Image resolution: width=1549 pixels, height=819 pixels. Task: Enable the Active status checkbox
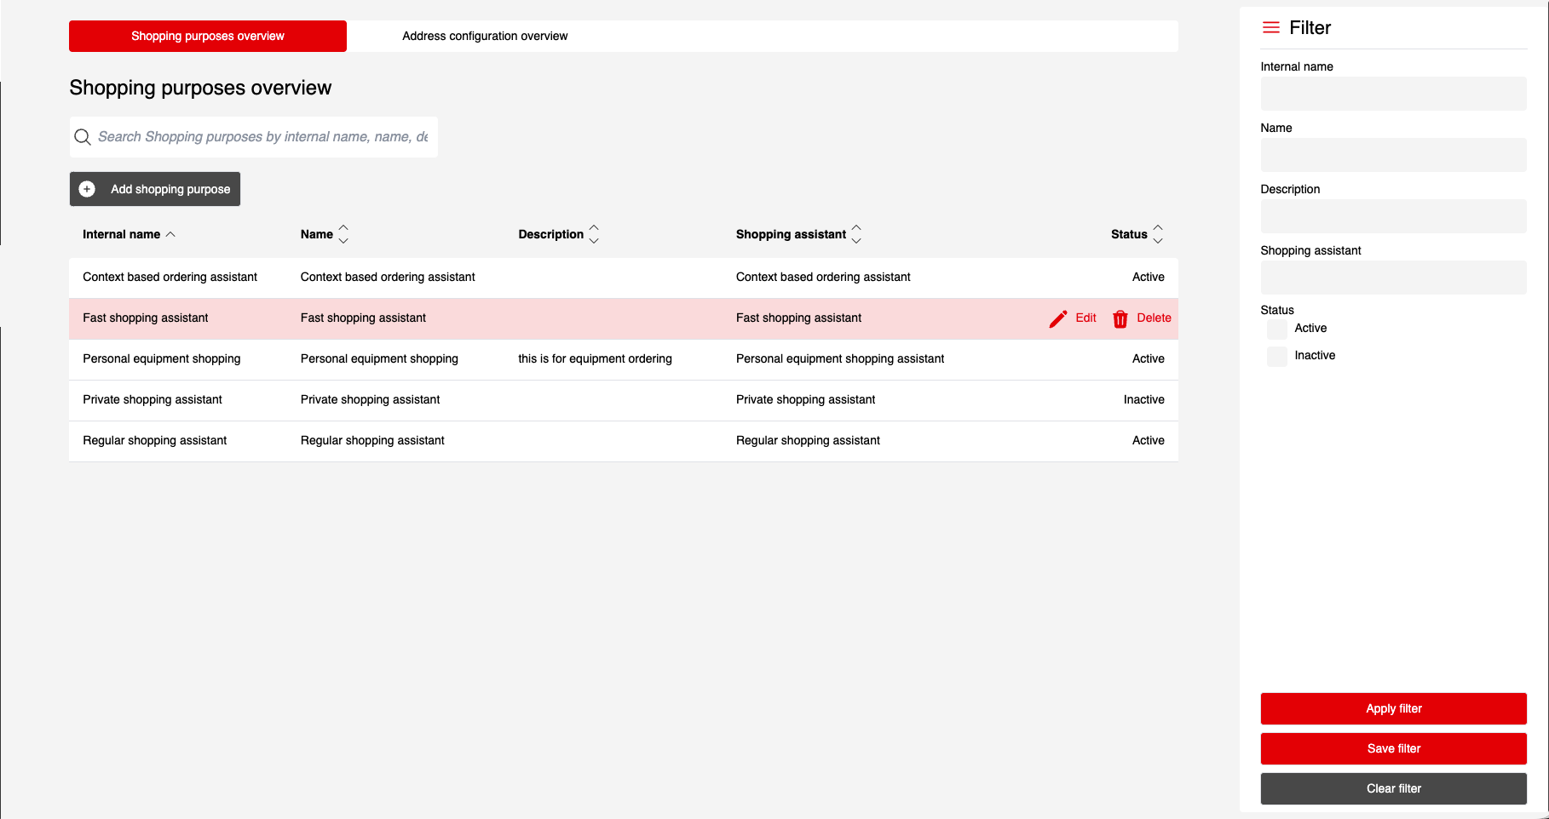1276,329
